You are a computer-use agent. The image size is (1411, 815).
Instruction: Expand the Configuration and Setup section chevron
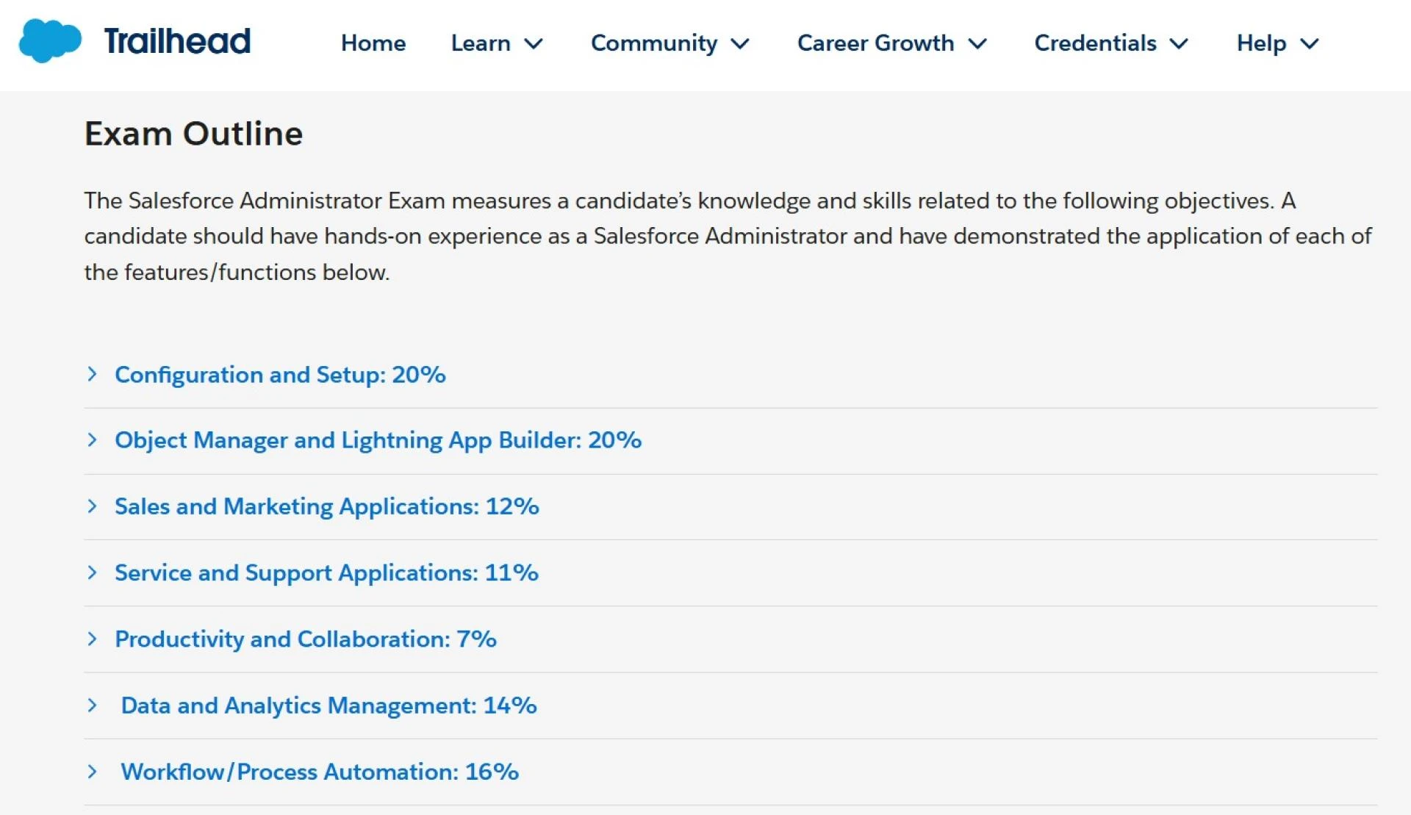pos(93,375)
